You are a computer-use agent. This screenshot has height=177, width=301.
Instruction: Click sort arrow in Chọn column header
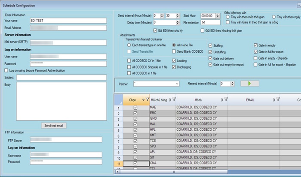pos(142,100)
